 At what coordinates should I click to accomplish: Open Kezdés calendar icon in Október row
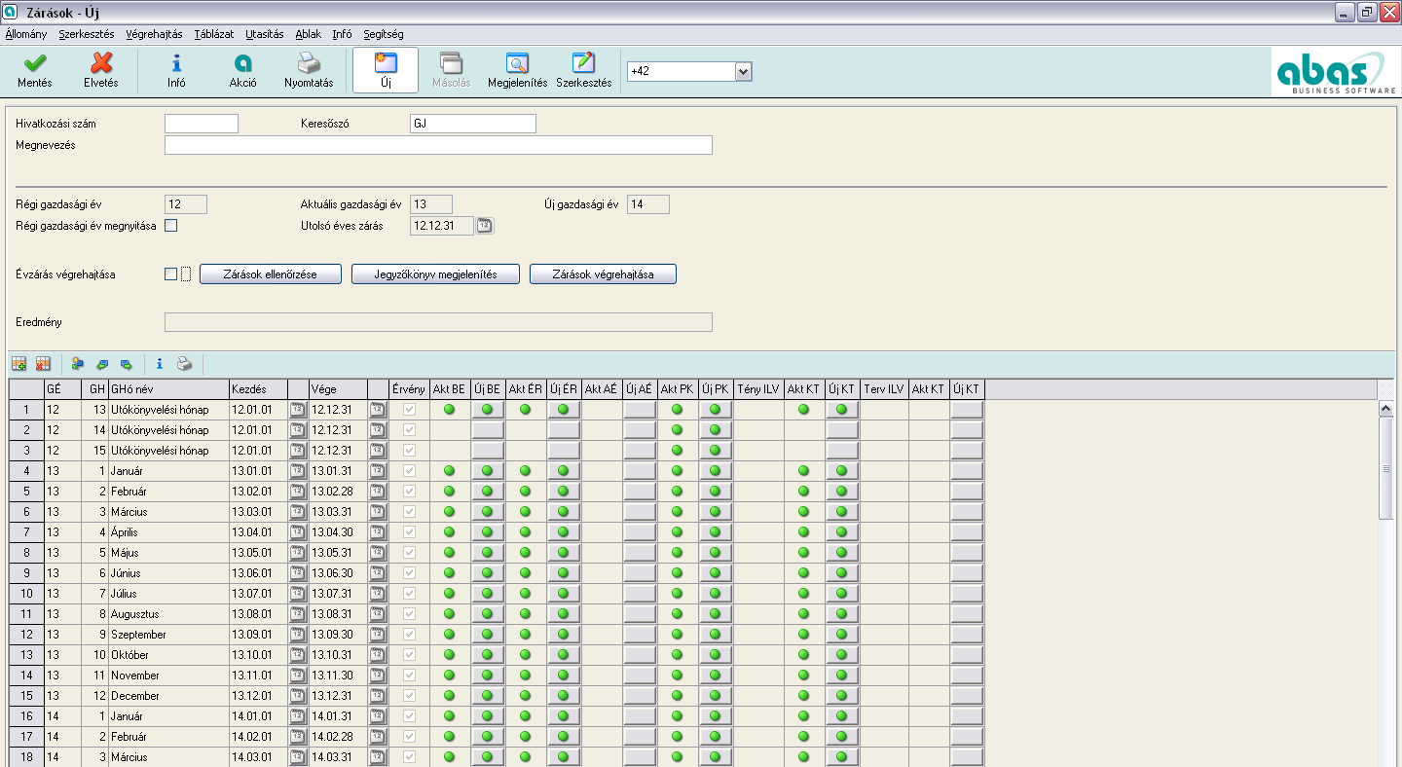tap(297, 655)
